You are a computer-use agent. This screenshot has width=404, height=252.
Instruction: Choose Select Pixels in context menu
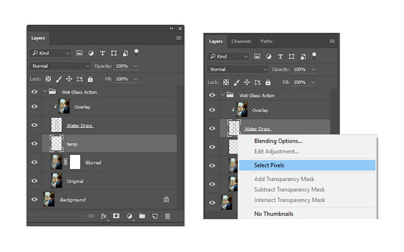pyautogui.click(x=307, y=166)
